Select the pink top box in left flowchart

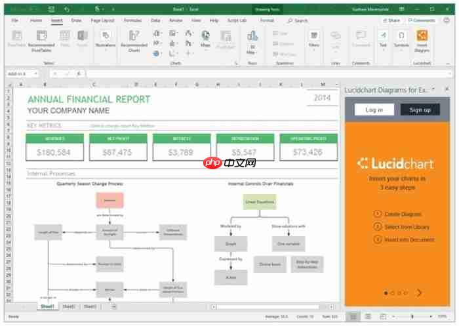[x=110, y=200]
